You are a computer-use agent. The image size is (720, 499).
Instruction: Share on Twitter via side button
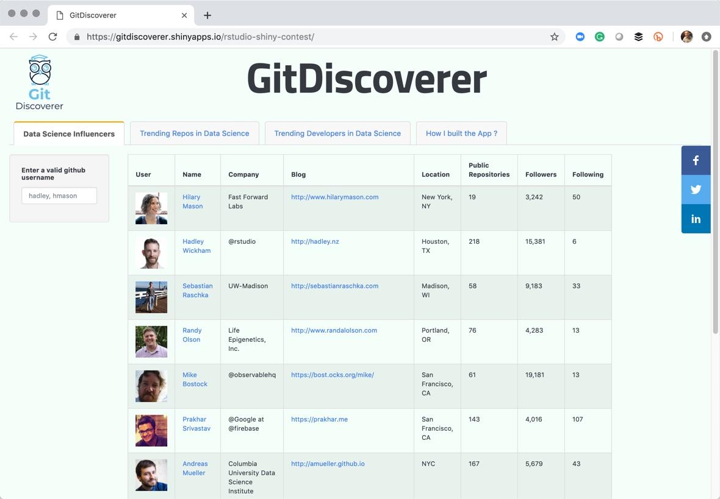[x=696, y=189]
